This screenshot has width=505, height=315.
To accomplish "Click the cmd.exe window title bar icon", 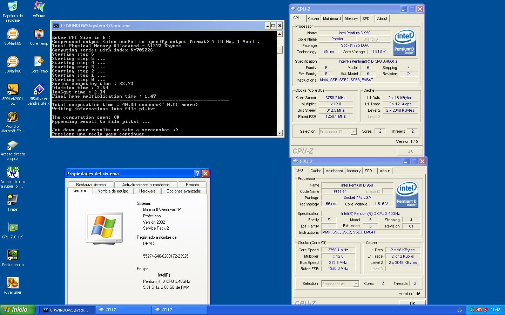I will [56, 26].
